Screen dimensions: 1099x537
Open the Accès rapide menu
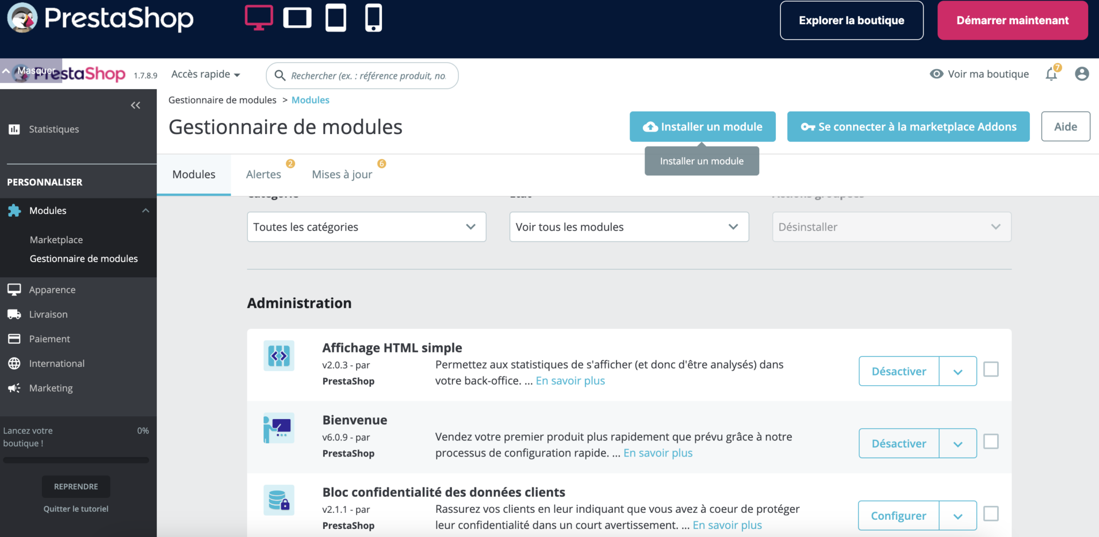[206, 75]
